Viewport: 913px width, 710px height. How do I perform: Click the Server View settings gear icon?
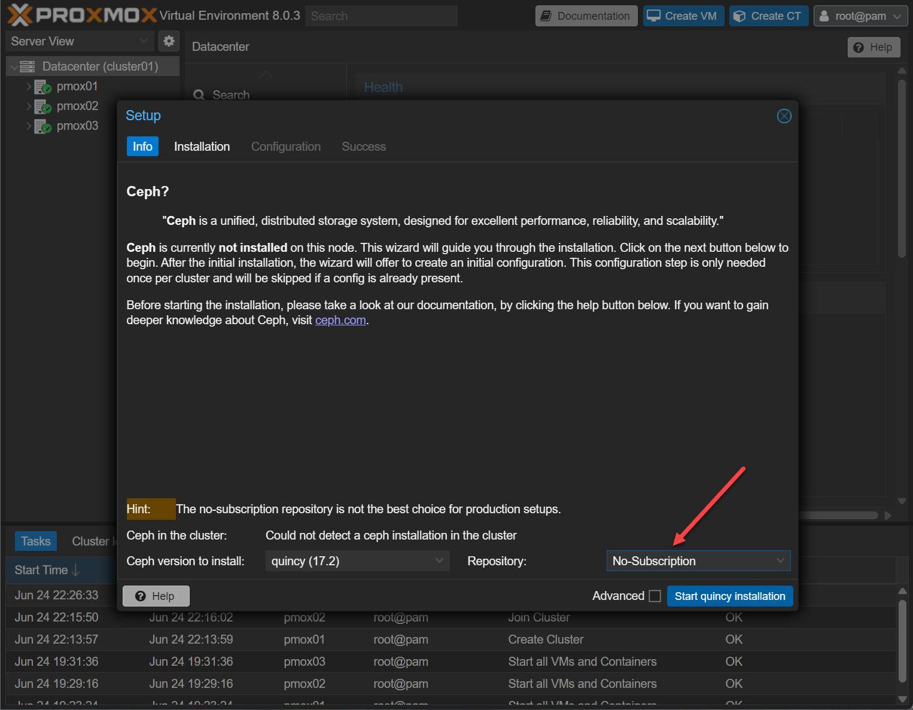[x=169, y=41]
